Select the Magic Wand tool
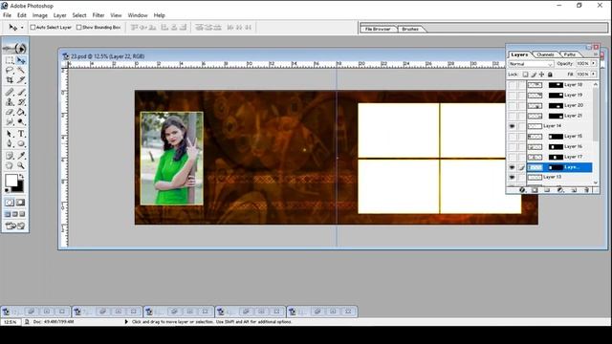Viewport: 612px width, 344px height. pyautogui.click(x=21, y=70)
